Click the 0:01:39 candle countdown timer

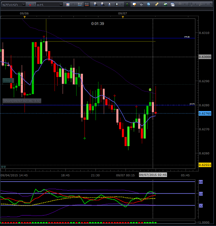coord(98,24)
